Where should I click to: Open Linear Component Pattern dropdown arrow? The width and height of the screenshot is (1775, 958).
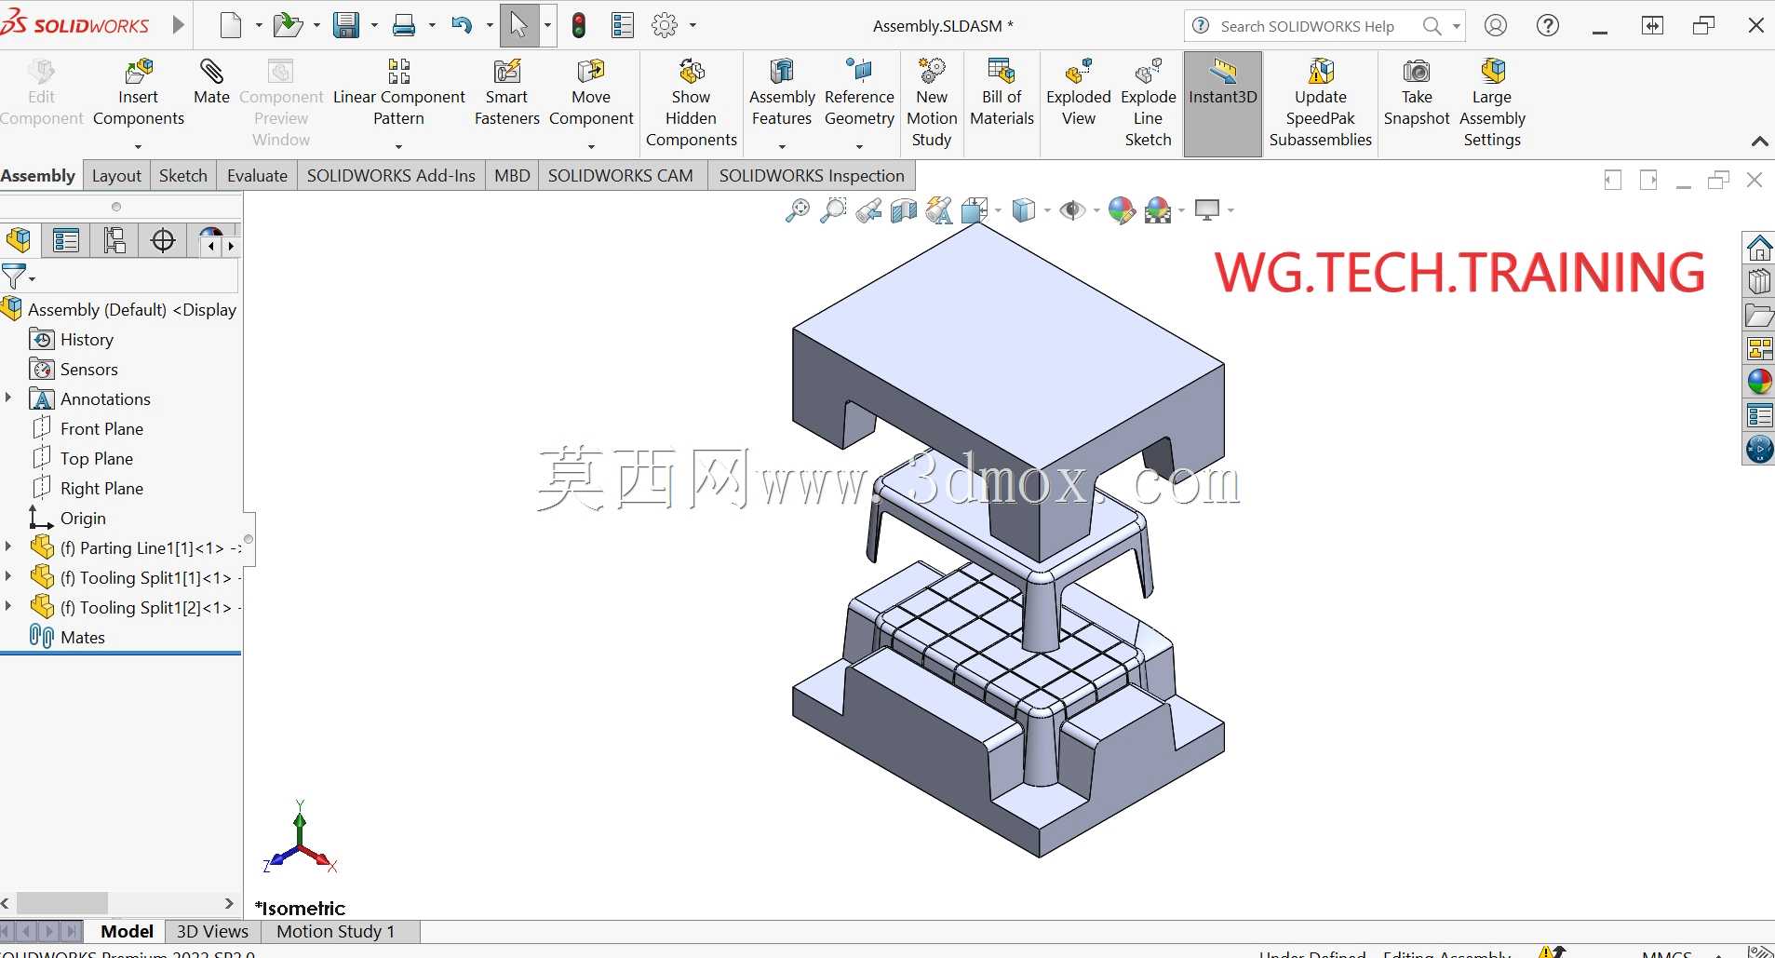point(398,146)
